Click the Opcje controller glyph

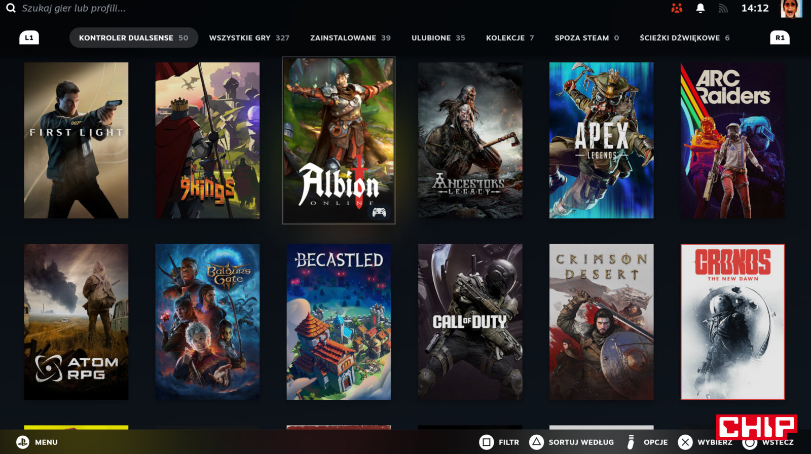(631, 442)
